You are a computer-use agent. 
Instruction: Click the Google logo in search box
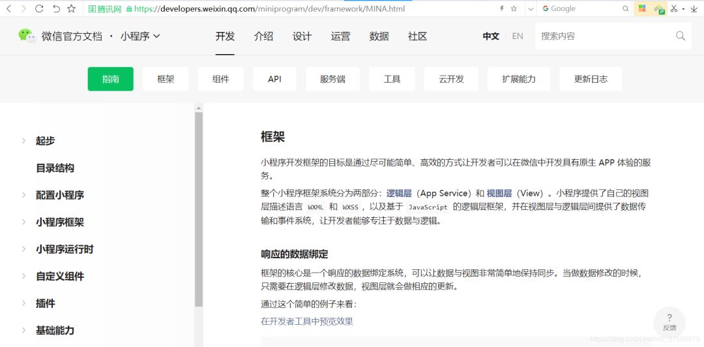[546, 8]
